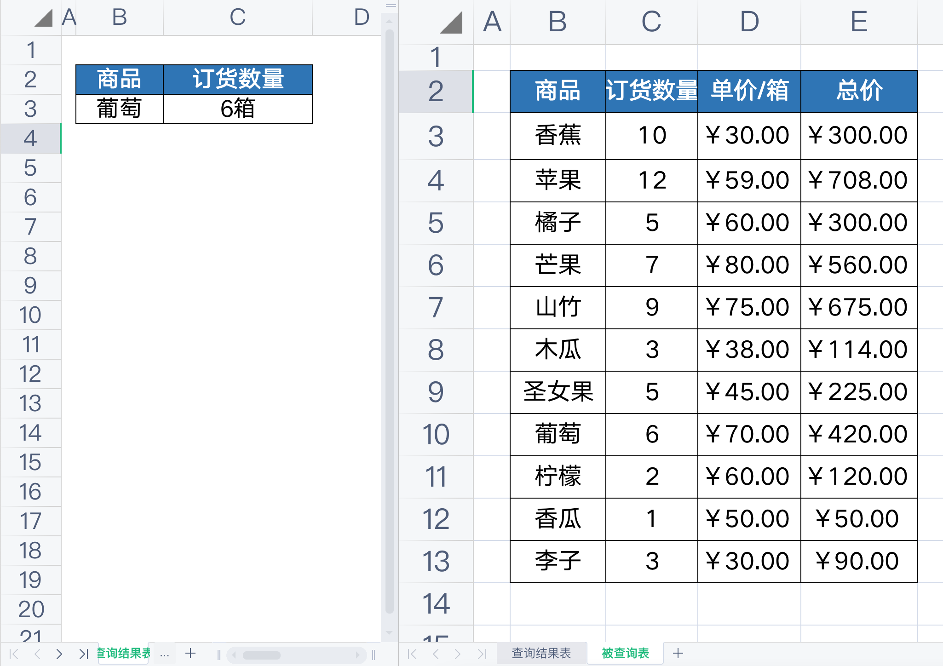Screen dimensions: 943x666
Task: Select the cell containing 葡萄 in left sheet
Action: coord(119,109)
